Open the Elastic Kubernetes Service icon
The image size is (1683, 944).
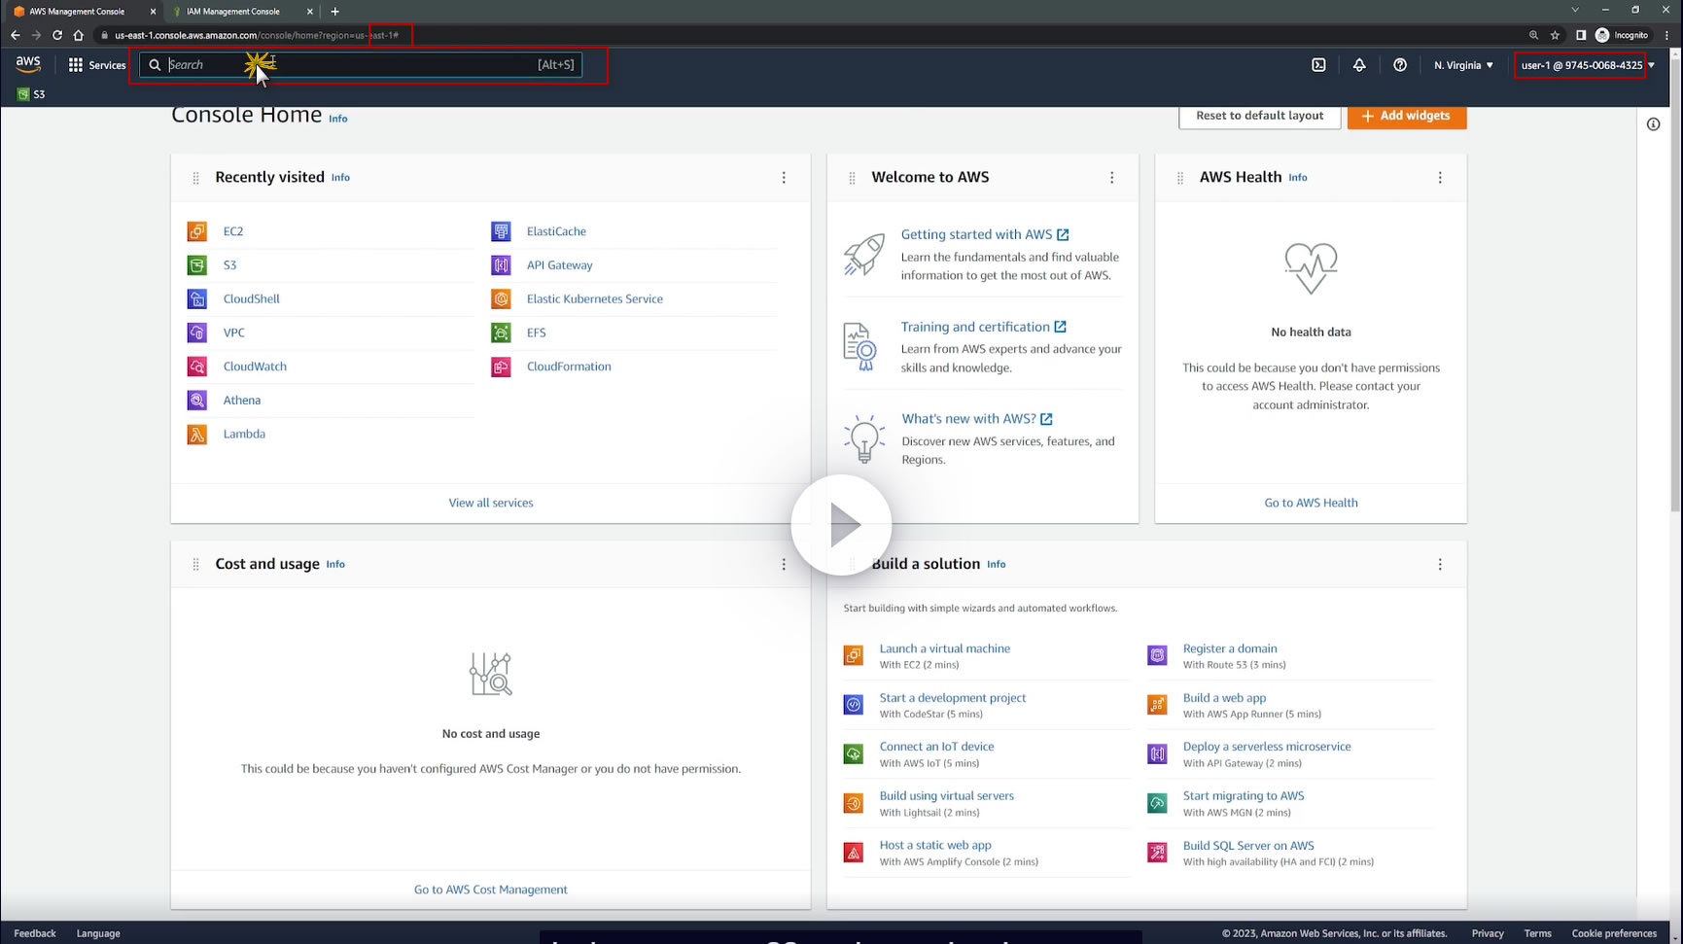click(501, 298)
